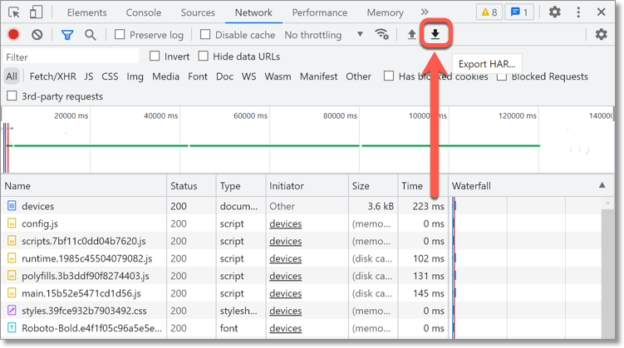Switch to the Console tab

(x=144, y=12)
